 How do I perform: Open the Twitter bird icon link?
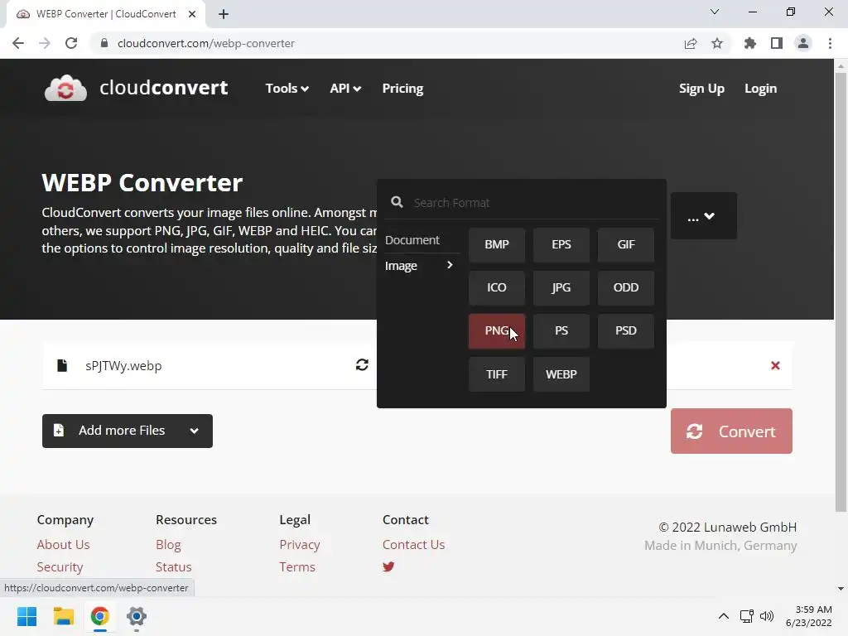coord(388,566)
